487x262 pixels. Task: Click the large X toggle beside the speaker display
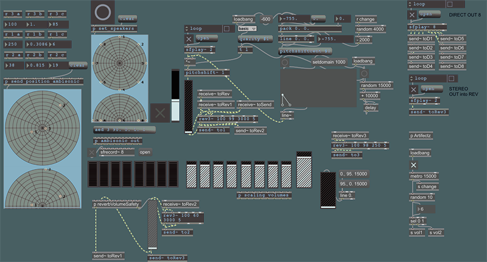(x=161, y=112)
